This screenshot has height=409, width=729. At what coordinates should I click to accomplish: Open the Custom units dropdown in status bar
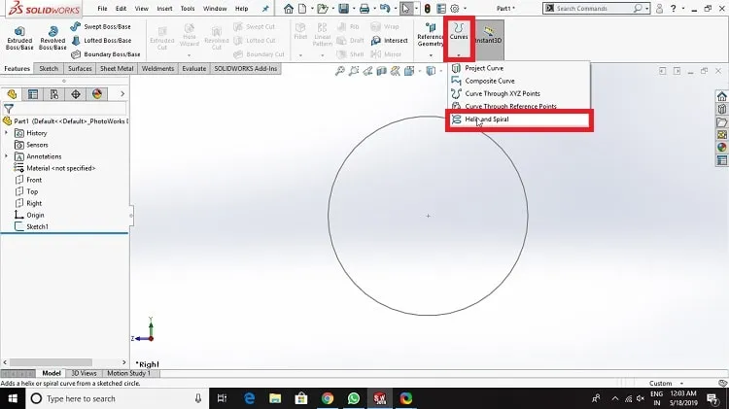click(681, 384)
